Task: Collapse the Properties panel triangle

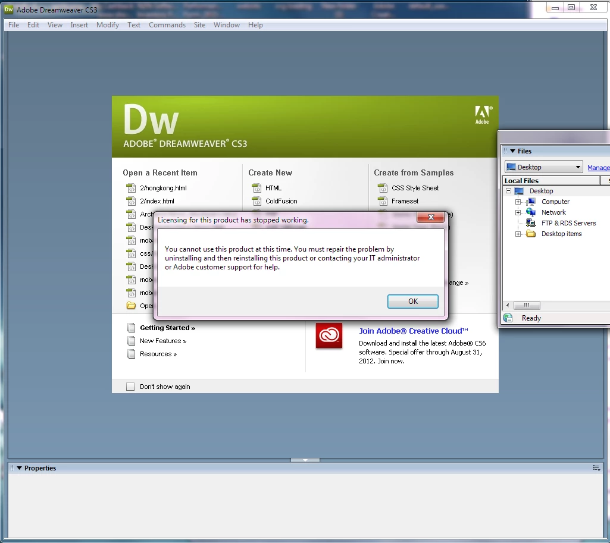Action: click(19, 469)
